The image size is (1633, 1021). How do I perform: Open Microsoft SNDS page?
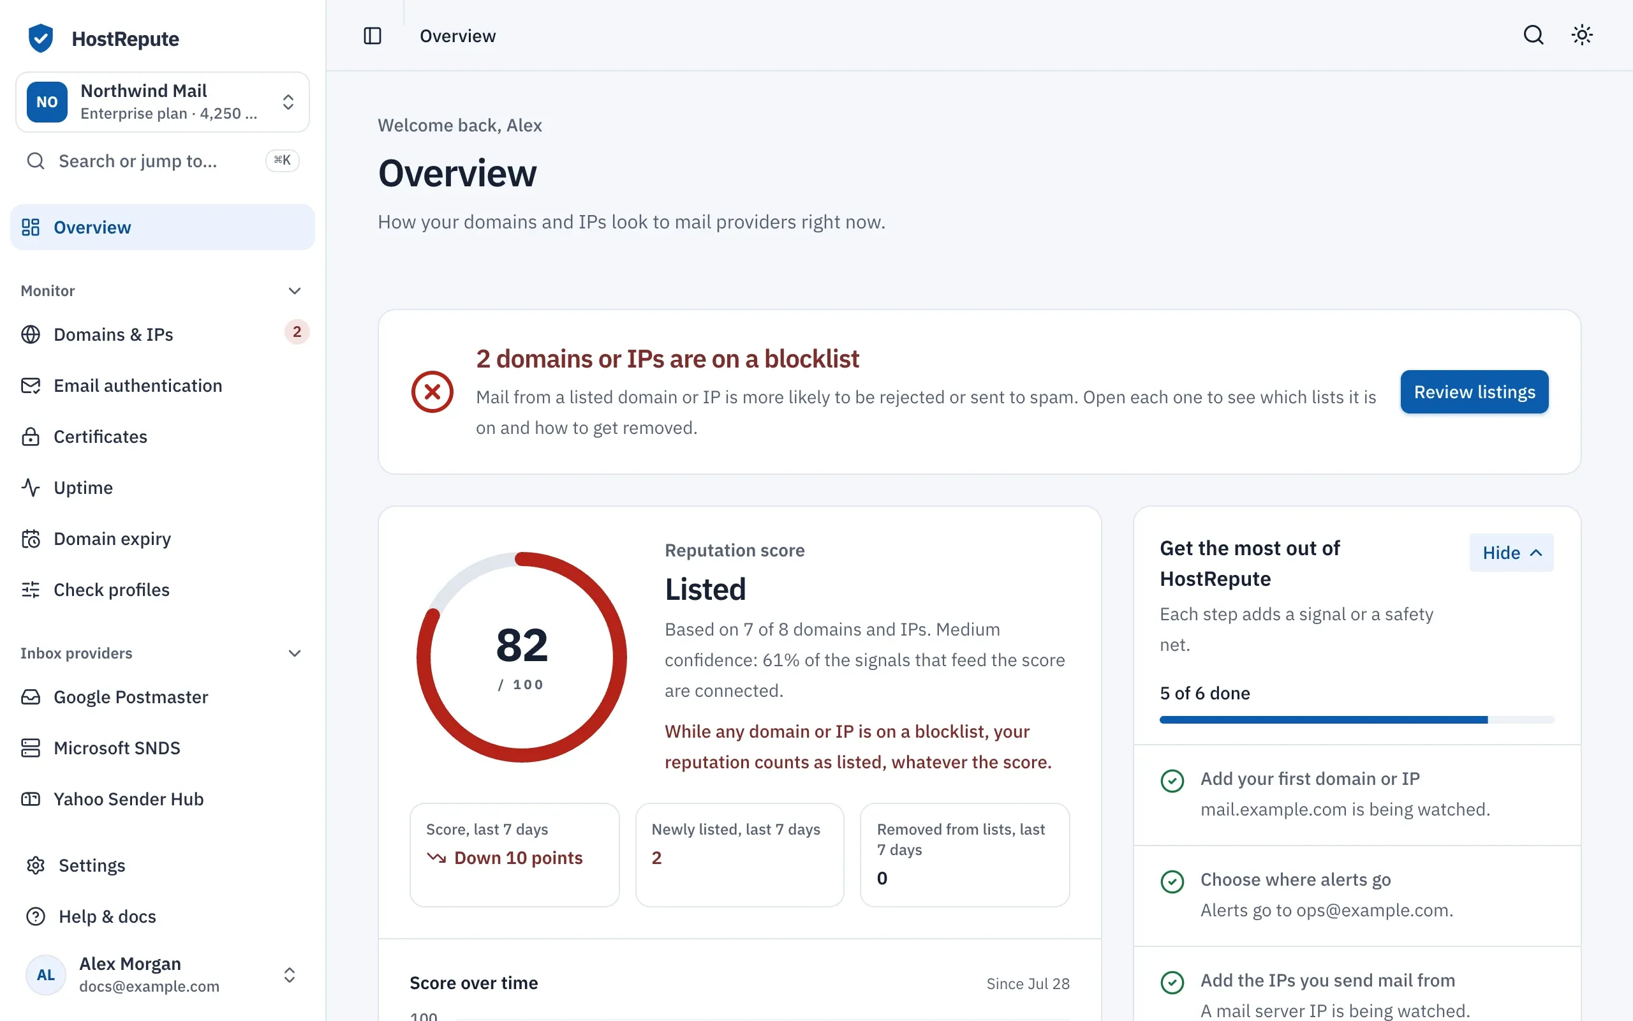point(162,748)
